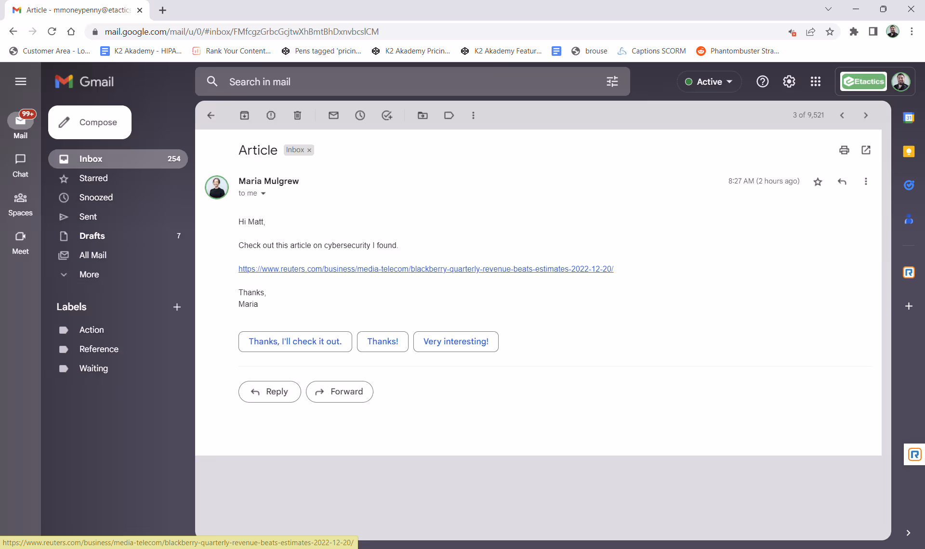This screenshot has height=549, width=925.
Task: Archive the open email
Action: pos(244,116)
